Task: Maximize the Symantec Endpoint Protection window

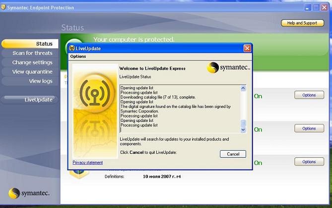Action: 316,7
